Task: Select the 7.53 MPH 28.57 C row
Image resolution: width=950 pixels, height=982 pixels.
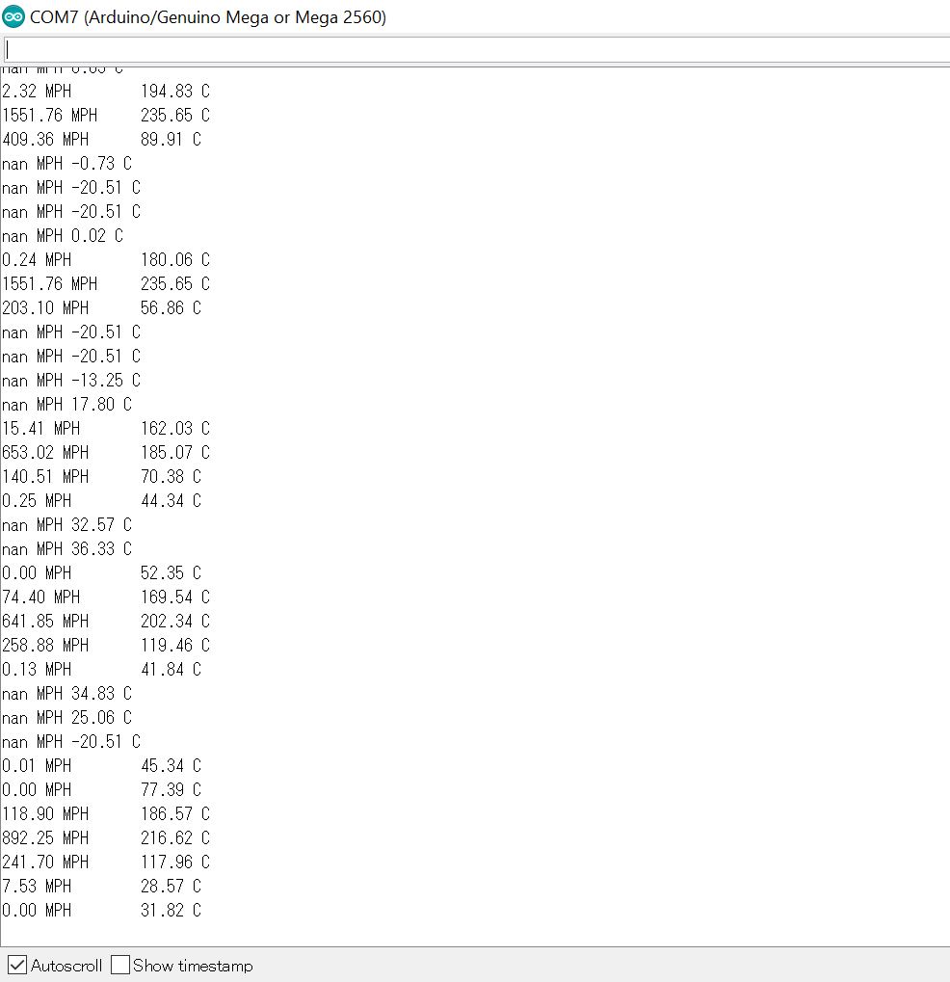Action: point(101,887)
